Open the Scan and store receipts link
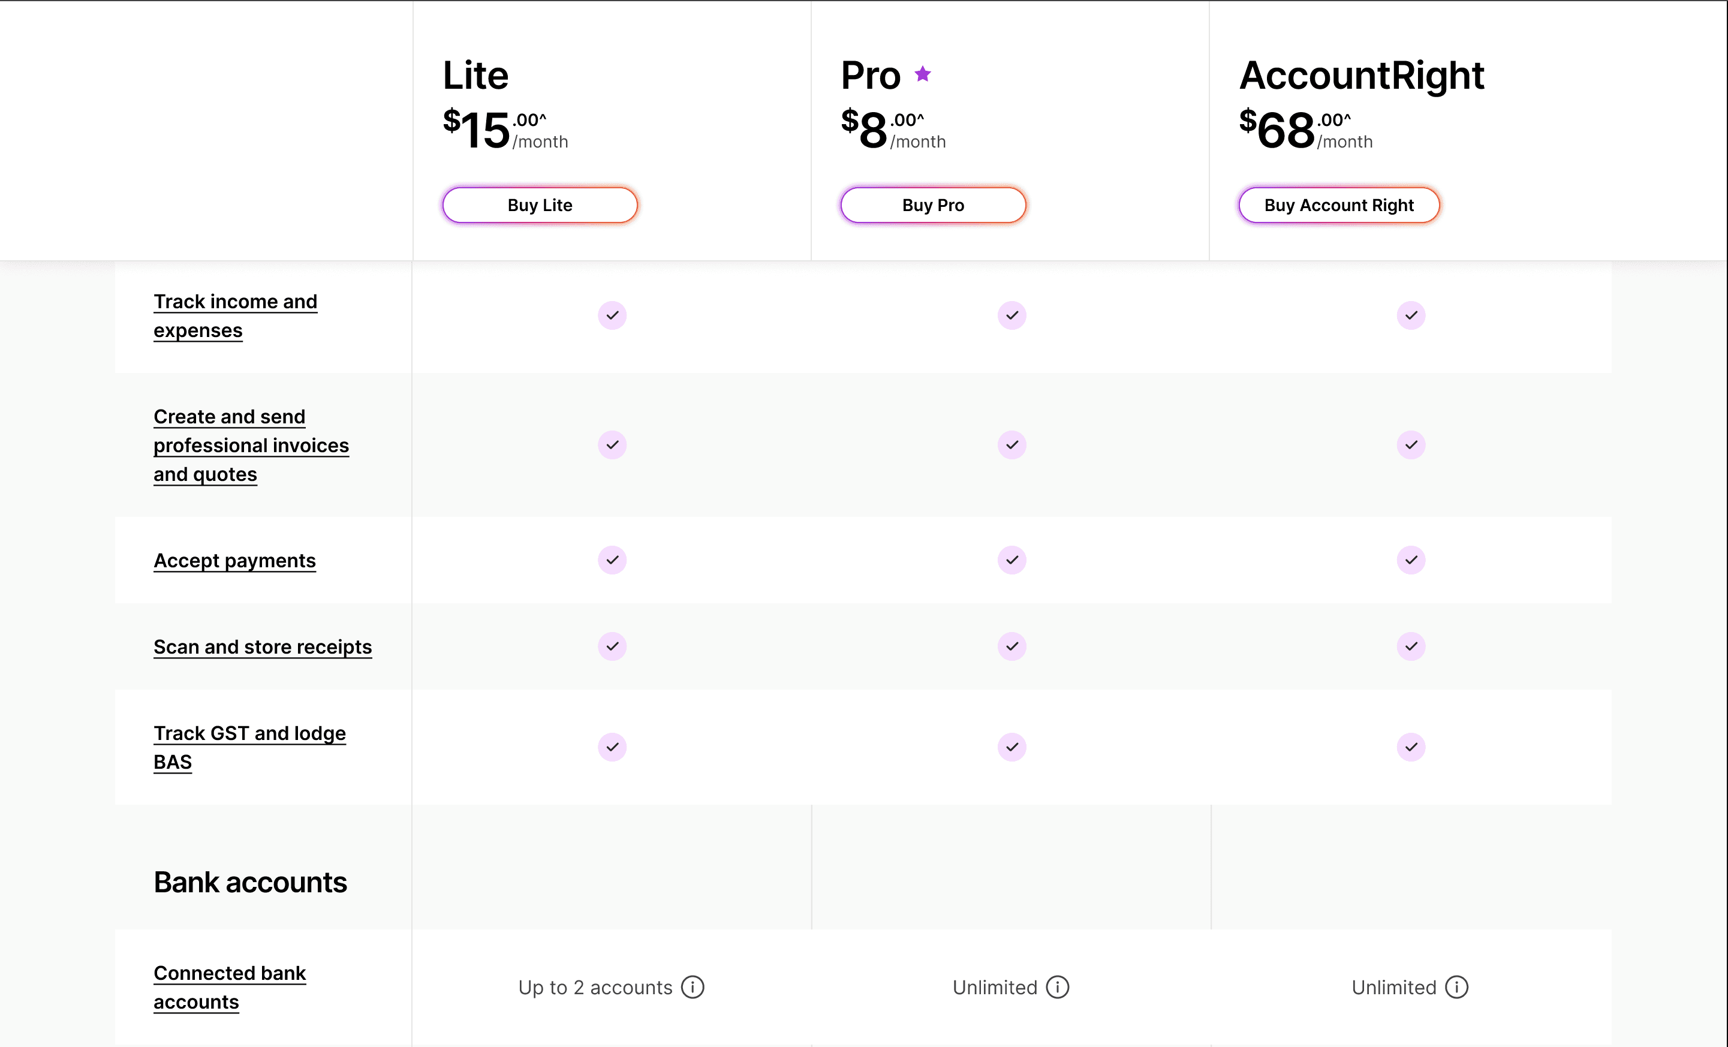The height and width of the screenshot is (1047, 1728). 262,646
